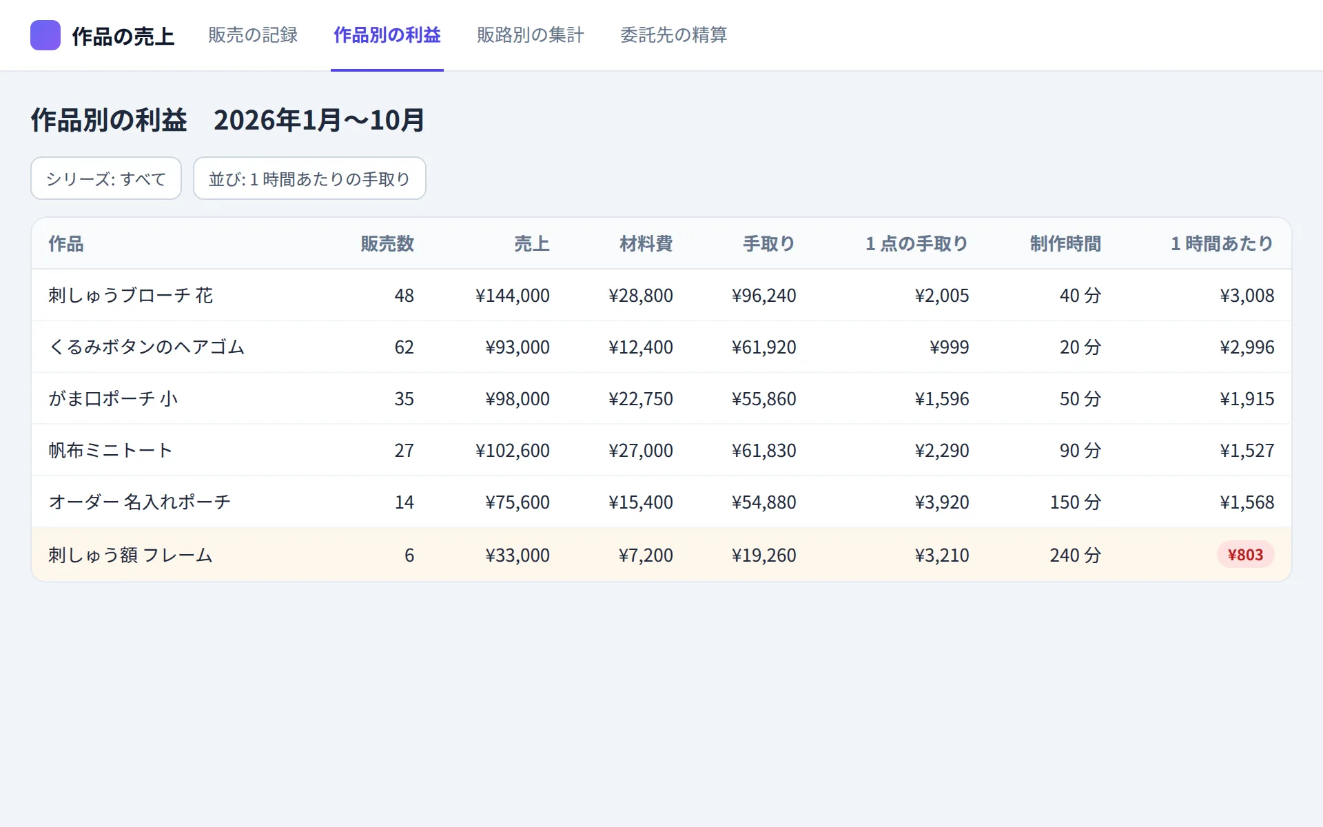Click the 材料費 column header

pos(646,243)
